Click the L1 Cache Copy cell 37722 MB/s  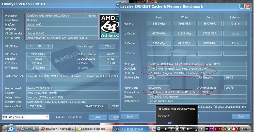coord(210,34)
